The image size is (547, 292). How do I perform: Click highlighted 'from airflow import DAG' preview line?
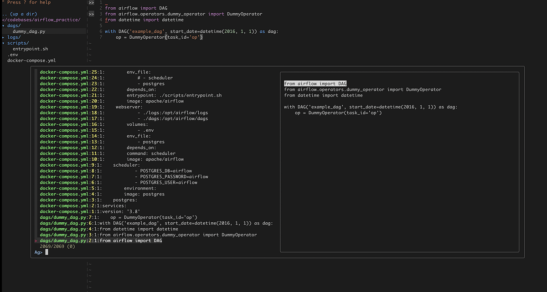pyautogui.click(x=315, y=83)
